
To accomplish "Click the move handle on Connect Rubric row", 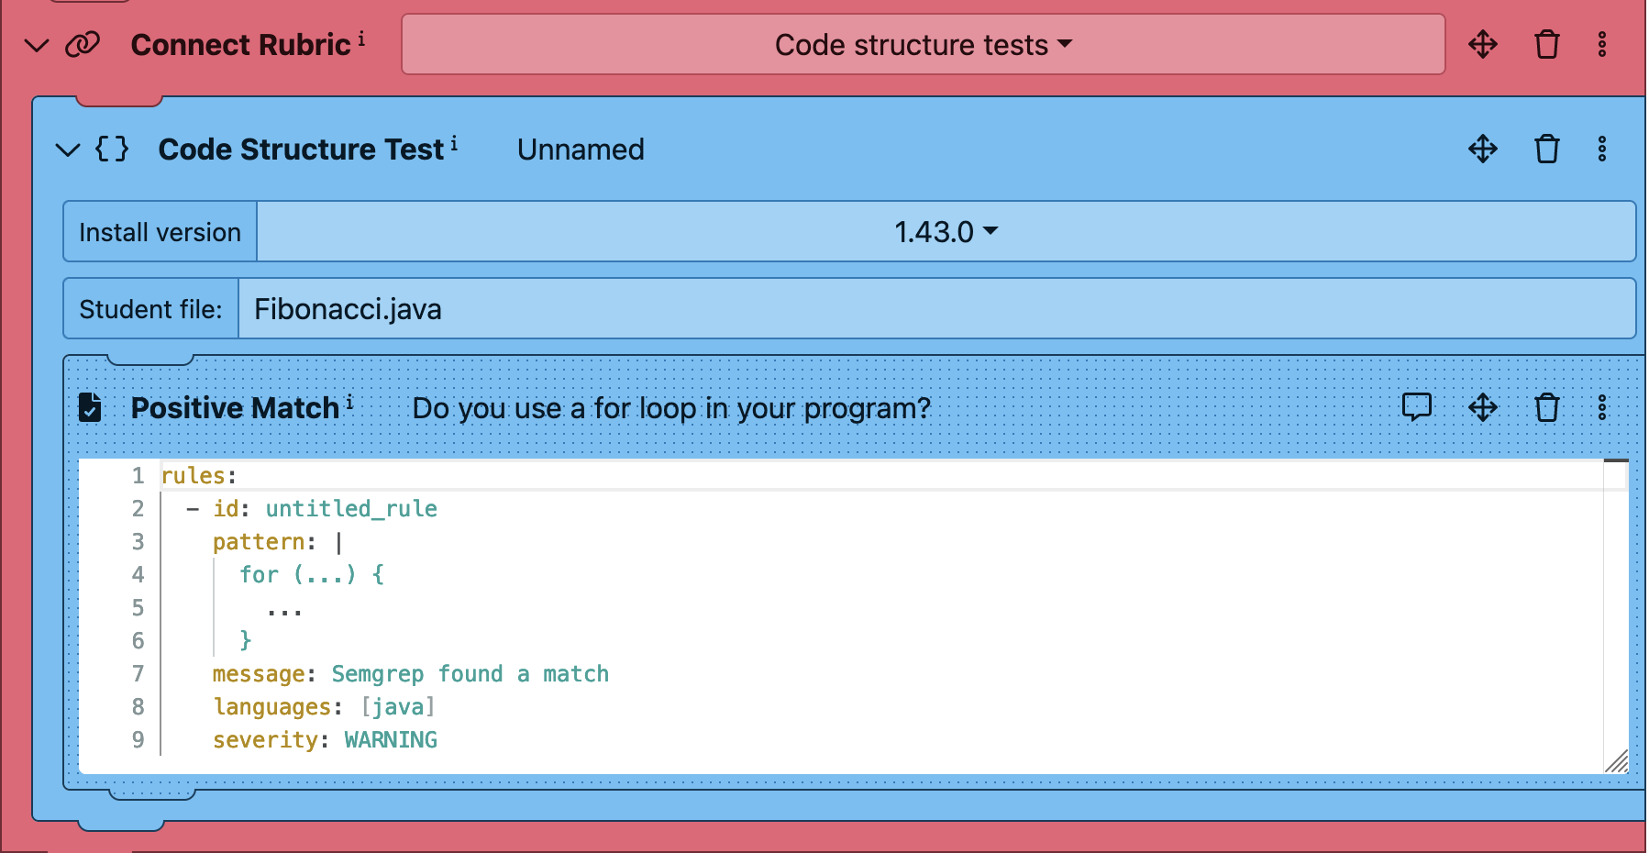I will (1482, 44).
